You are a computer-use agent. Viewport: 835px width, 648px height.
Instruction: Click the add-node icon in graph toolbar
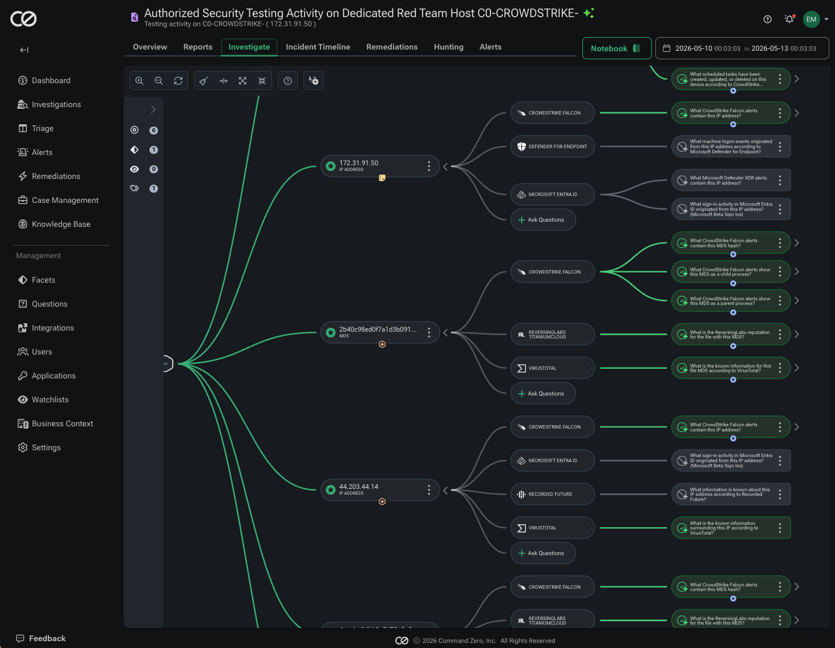(314, 81)
